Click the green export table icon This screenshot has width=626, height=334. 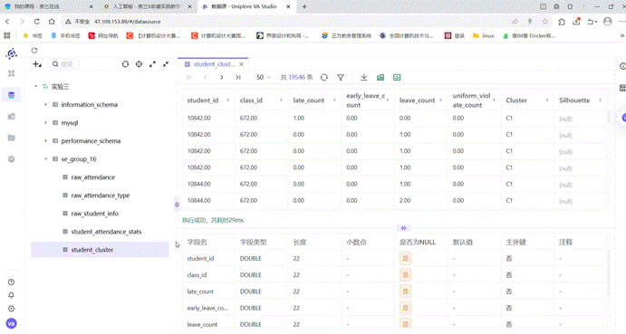tap(380, 77)
